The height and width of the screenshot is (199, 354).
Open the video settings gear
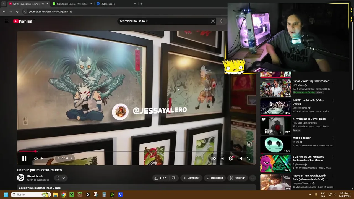pyautogui.click(x=231, y=159)
